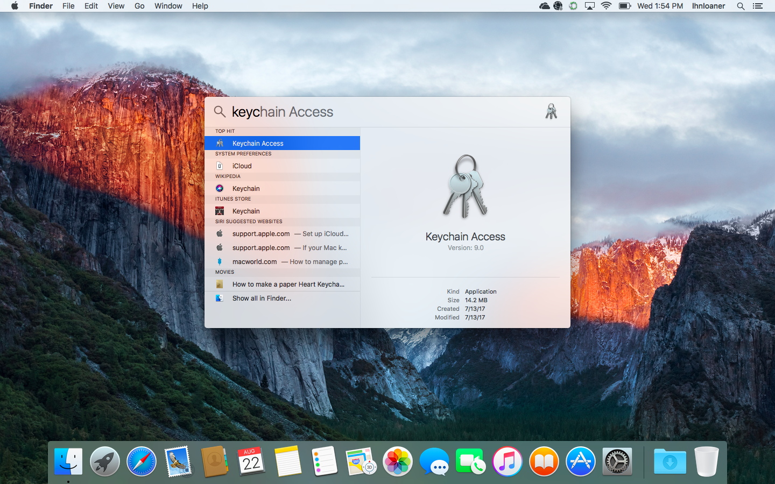
Task: Select paper Heart Keychain movie result
Action: click(282, 284)
